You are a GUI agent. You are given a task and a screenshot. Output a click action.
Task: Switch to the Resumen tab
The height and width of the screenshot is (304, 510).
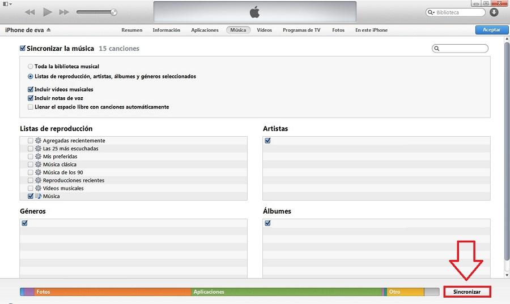[131, 30]
